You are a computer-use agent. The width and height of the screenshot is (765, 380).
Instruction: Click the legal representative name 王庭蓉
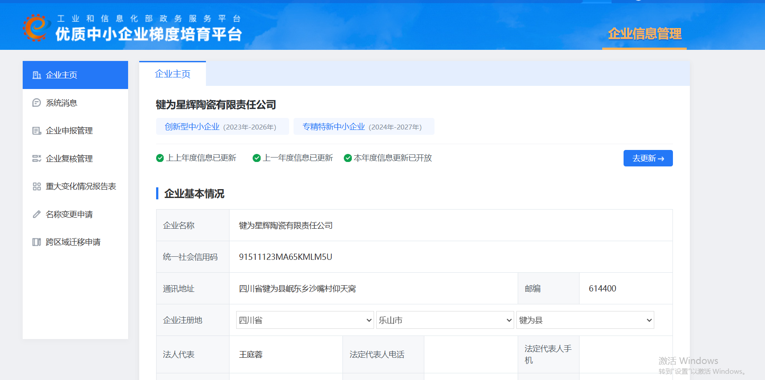251,355
